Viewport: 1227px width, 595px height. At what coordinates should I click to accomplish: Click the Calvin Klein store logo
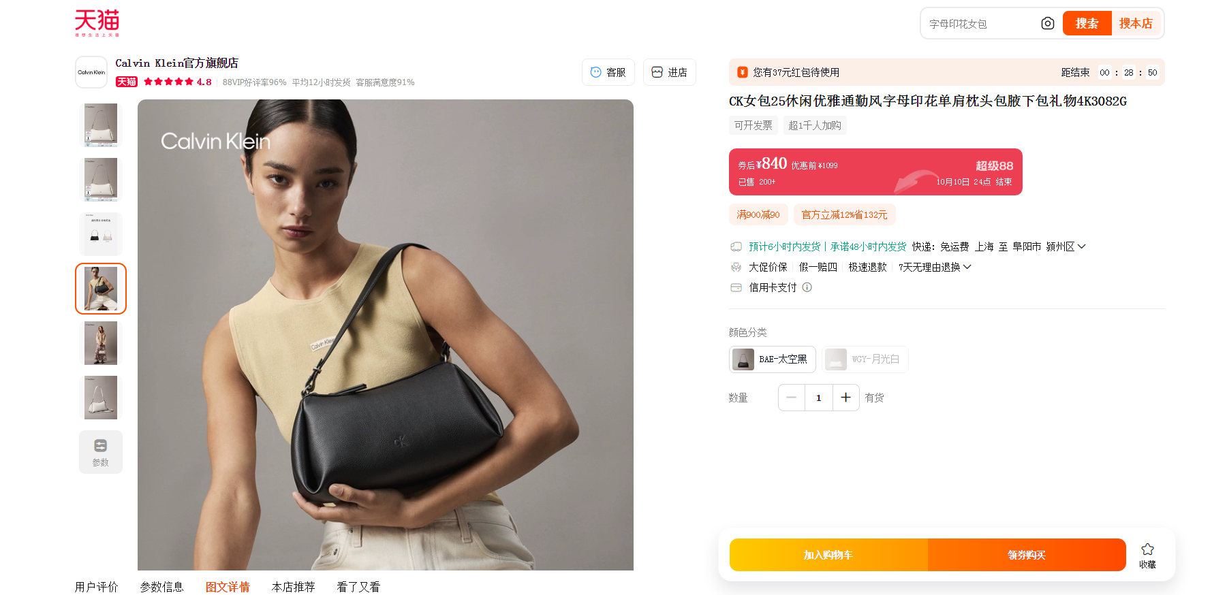91,72
